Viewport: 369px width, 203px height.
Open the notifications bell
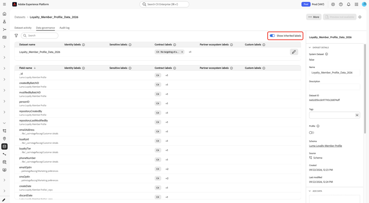(x=348, y=4)
